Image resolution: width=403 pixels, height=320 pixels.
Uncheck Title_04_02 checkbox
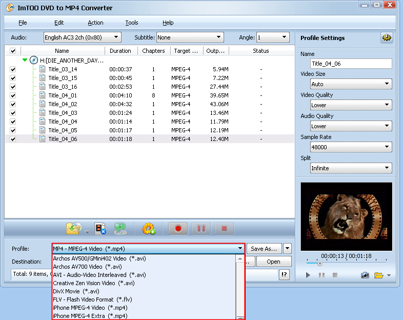point(13,104)
